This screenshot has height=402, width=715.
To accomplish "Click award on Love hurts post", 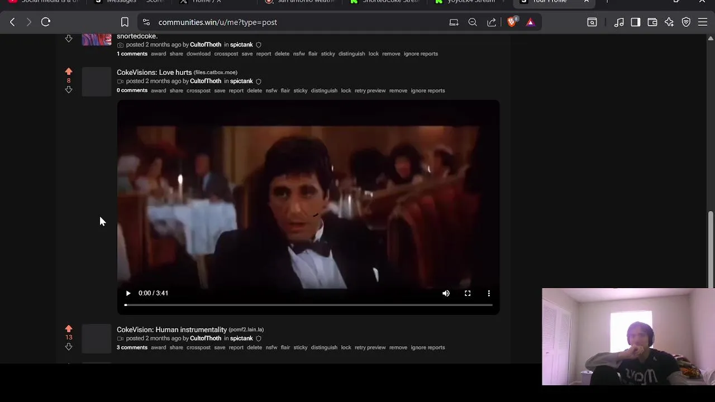I will point(158,90).
